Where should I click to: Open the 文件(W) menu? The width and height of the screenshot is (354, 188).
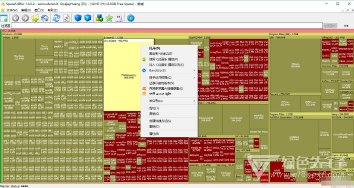12,10
